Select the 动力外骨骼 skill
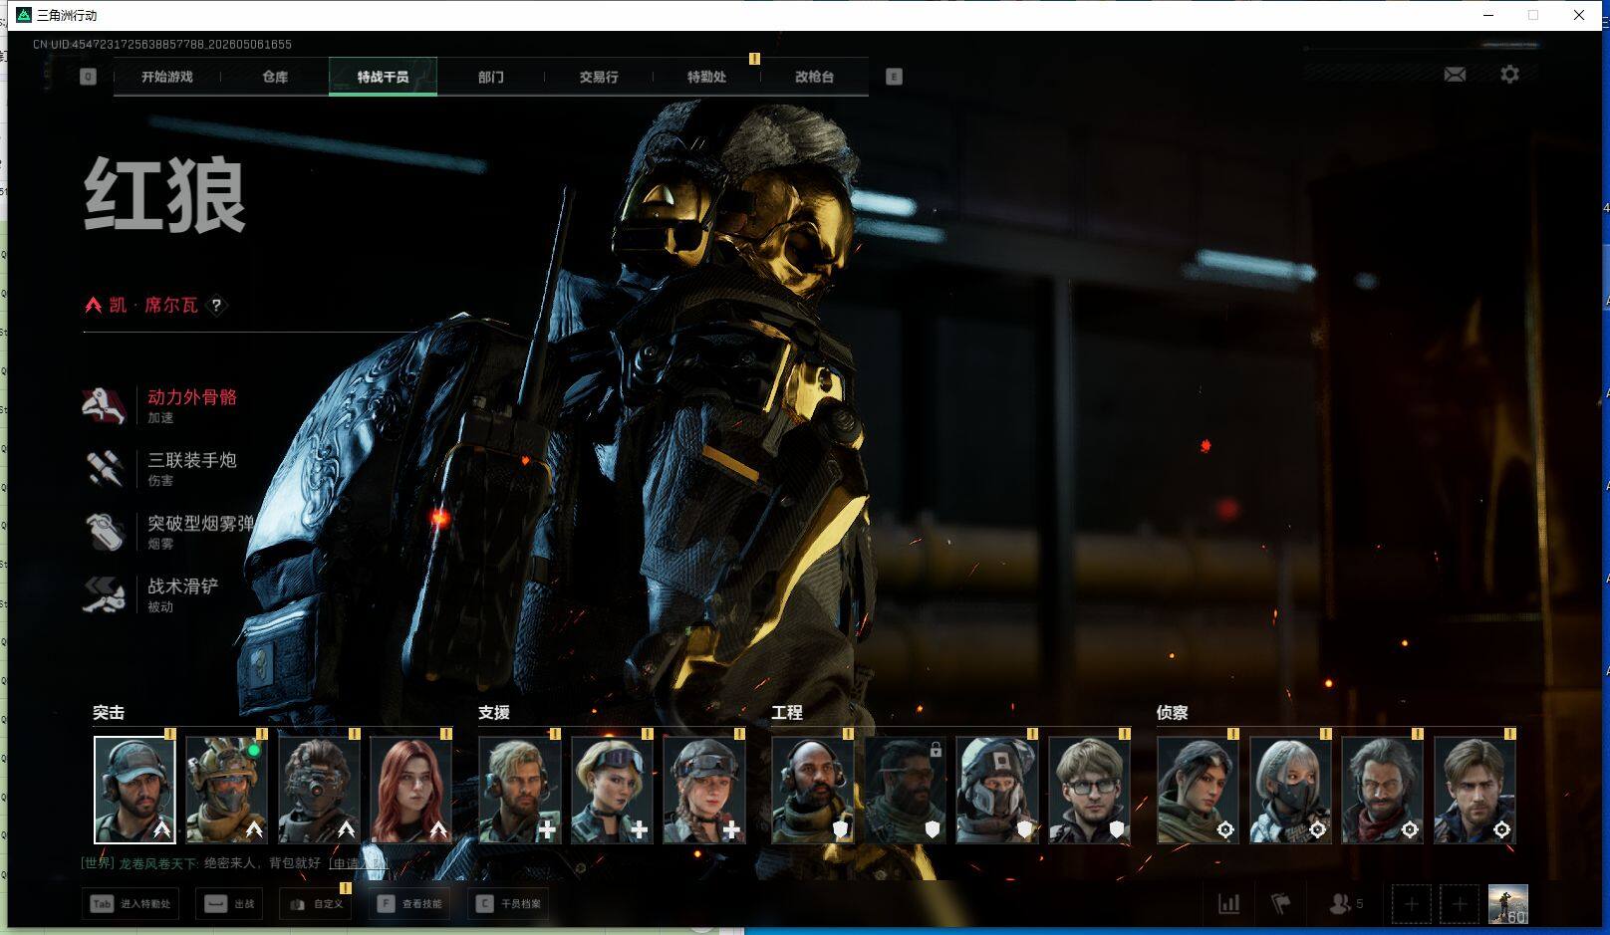The image size is (1610, 935). click(x=161, y=405)
